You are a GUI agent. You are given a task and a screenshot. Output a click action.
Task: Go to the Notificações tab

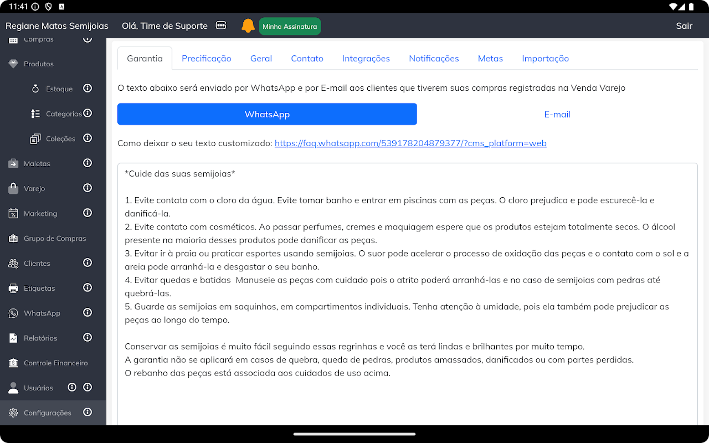[434, 58]
